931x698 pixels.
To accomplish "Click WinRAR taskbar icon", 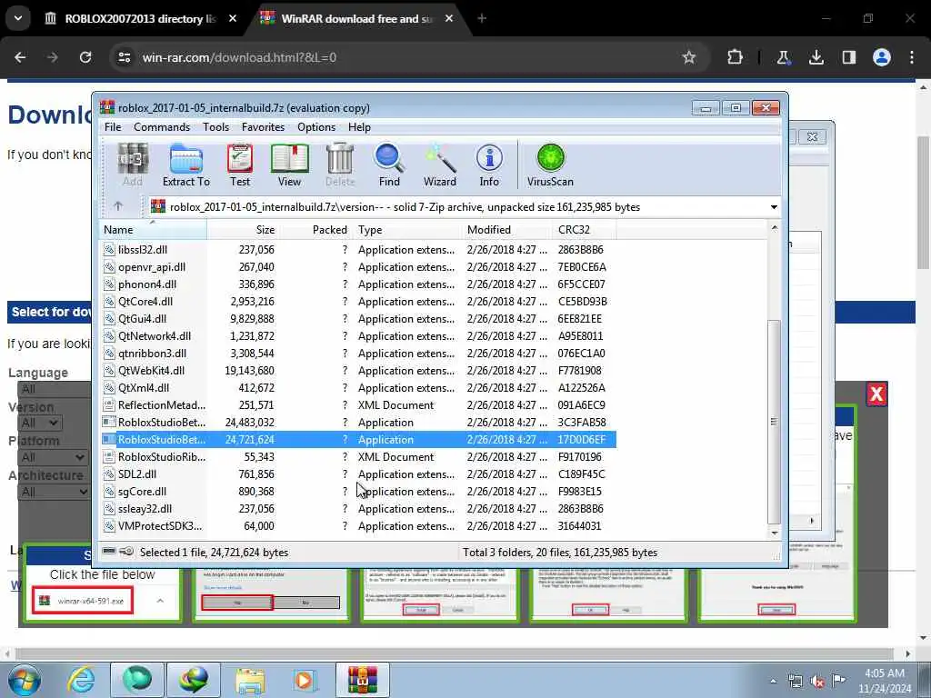I will point(363,680).
